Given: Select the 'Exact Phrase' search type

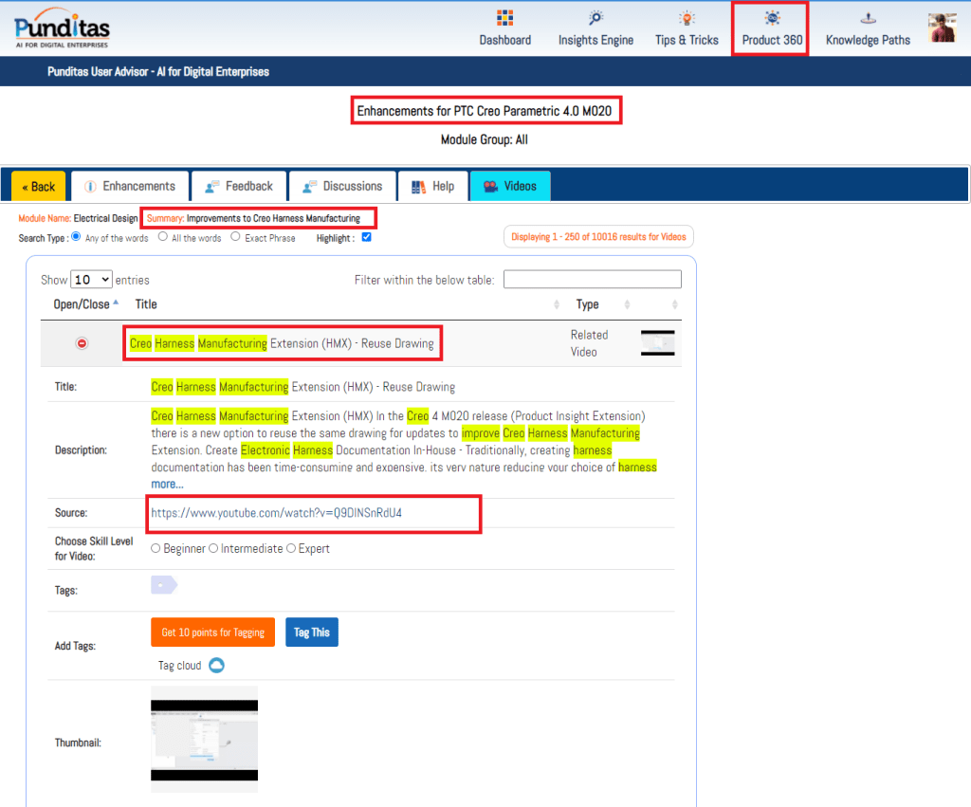Looking at the screenshot, I should [x=235, y=237].
